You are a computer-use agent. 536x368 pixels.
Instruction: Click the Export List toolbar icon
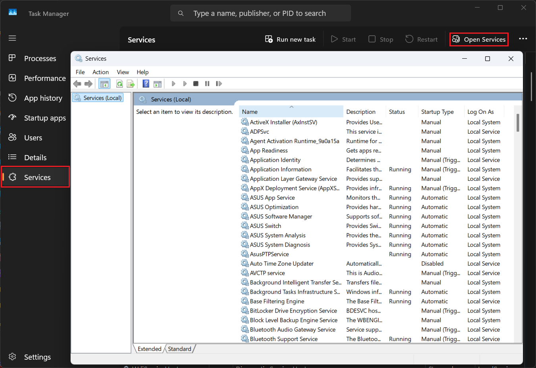pyautogui.click(x=131, y=84)
